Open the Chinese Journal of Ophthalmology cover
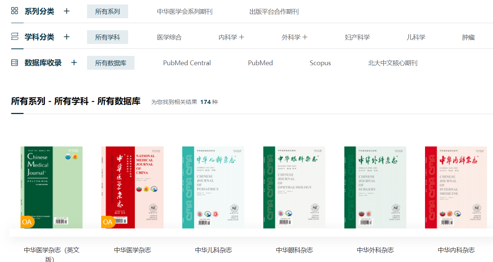Image resolution: width=493 pixels, height=262 pixels. 294,187
